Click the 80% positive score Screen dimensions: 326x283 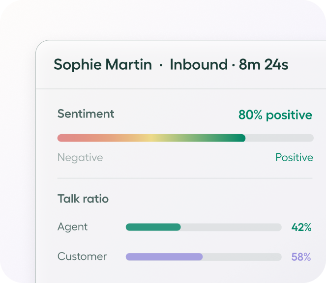coord(275,115)
